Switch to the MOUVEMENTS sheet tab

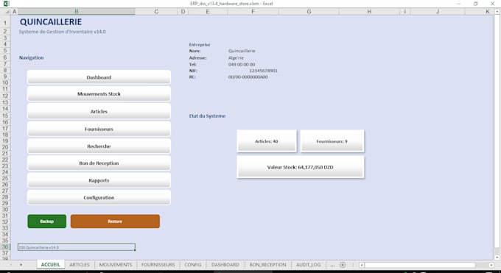[x=116, y=265]
